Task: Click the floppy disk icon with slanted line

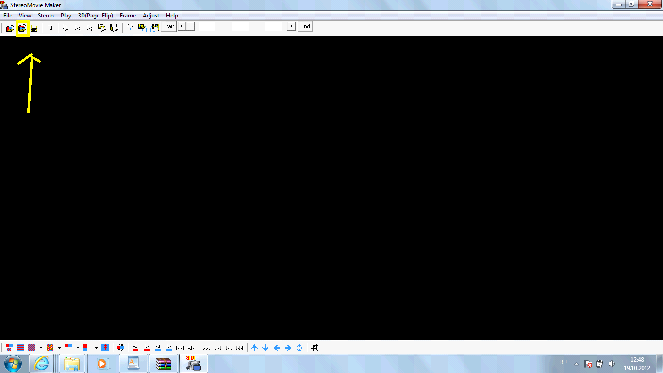Action: click(115, 28)
